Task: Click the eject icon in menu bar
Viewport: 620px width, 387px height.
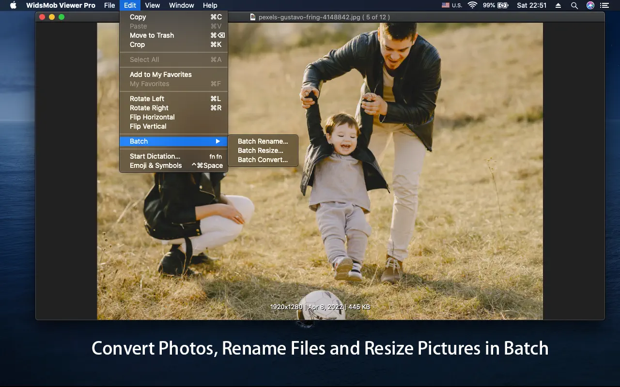Action: 558,5
